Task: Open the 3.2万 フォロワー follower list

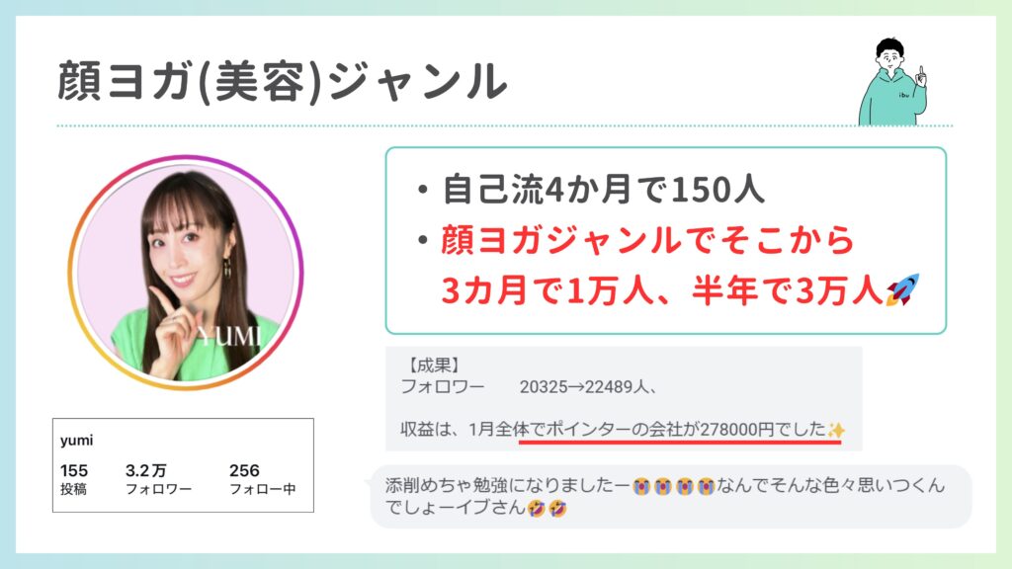Action: 158,479
